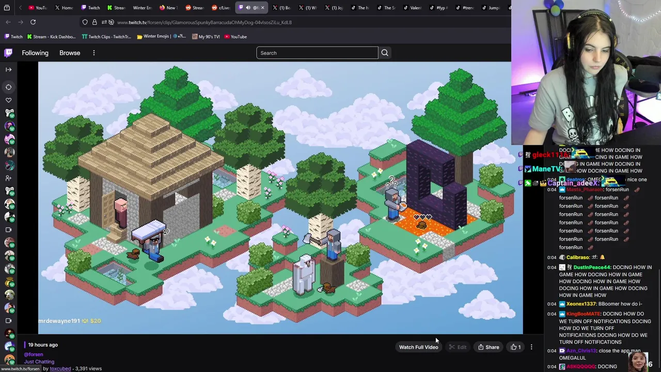Switch to the r/Live Reddit tab
This screenshot has width=661, height=372.
click(221, 8)
